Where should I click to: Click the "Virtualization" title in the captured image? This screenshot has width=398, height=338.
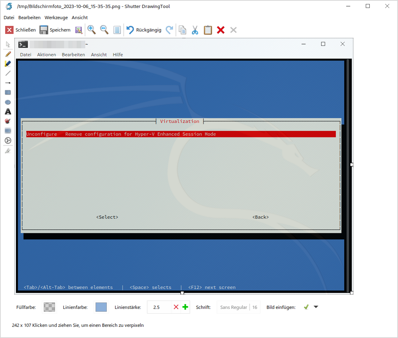pyautogui.click(x=180, y=122)
